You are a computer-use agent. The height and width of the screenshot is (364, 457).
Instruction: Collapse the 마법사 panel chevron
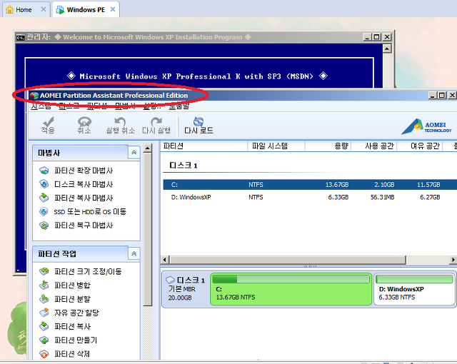click(x=134, y=152)
